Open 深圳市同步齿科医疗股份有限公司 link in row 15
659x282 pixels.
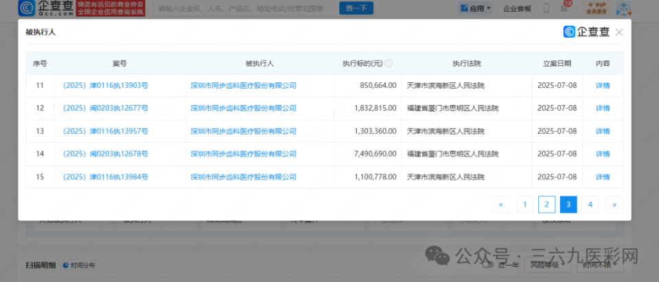tap(243, 177)
